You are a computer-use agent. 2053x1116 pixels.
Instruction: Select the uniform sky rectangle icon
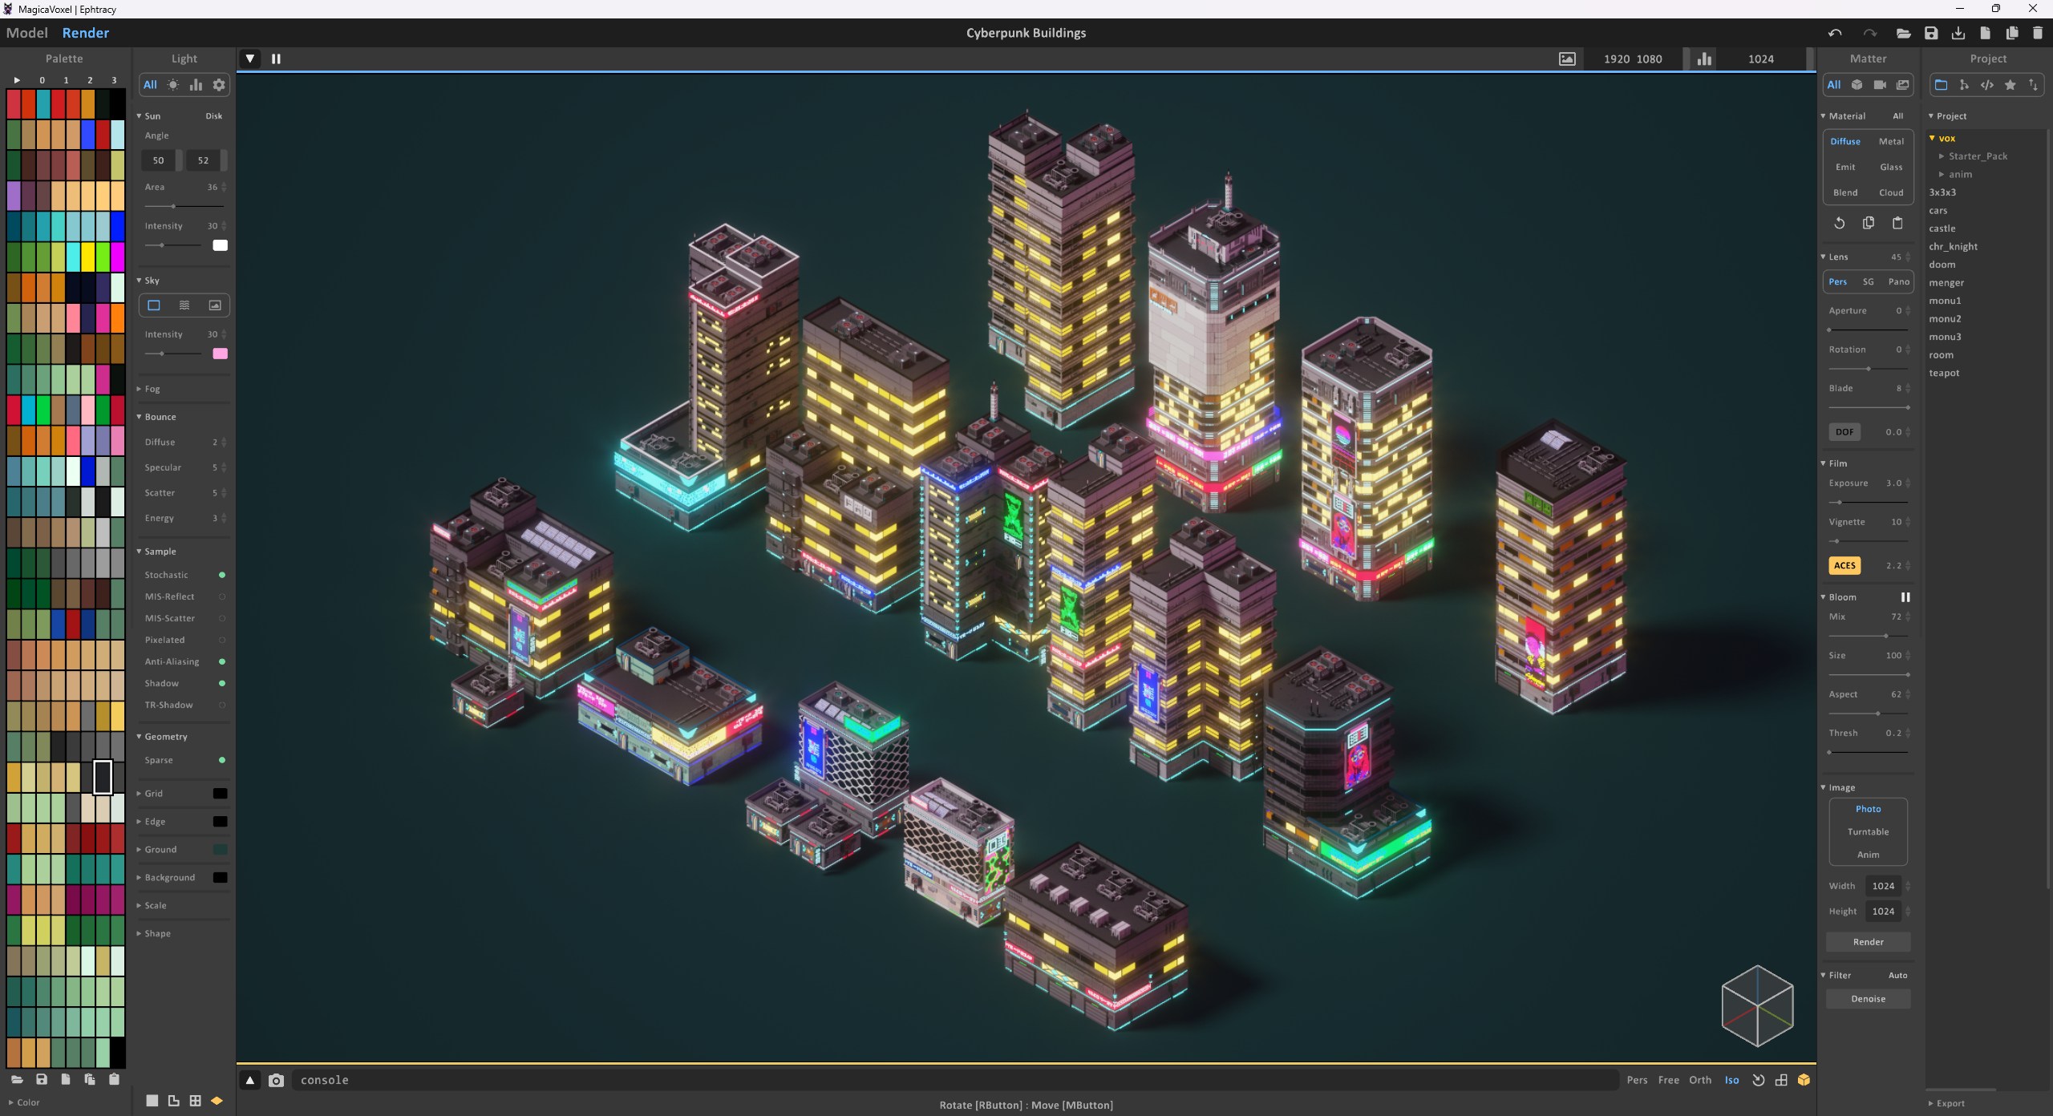[x=154, y=305]
